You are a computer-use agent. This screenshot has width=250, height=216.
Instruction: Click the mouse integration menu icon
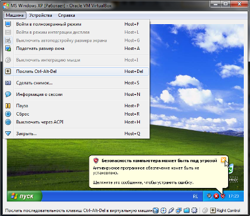[x=8, y=60]
